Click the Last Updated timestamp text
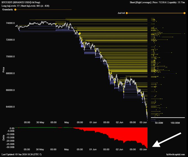Image resolution: width=188 pixels, height=157 pixels. point(22,154)
